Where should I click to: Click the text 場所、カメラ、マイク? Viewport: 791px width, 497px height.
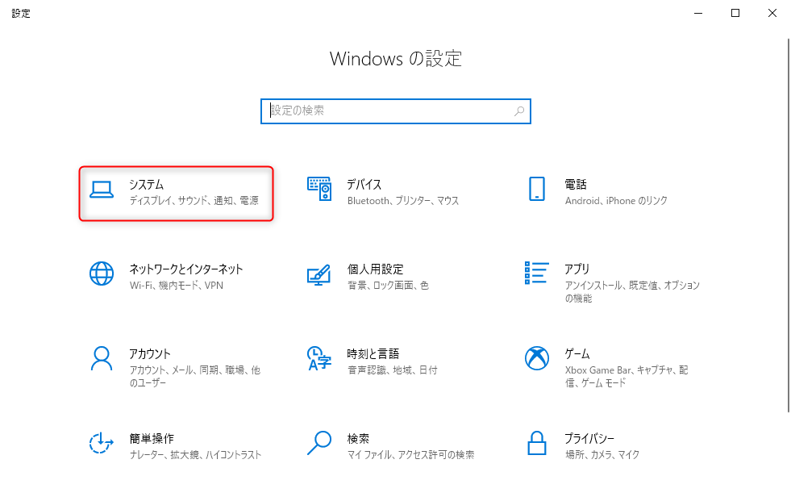[x=602, y=455]
